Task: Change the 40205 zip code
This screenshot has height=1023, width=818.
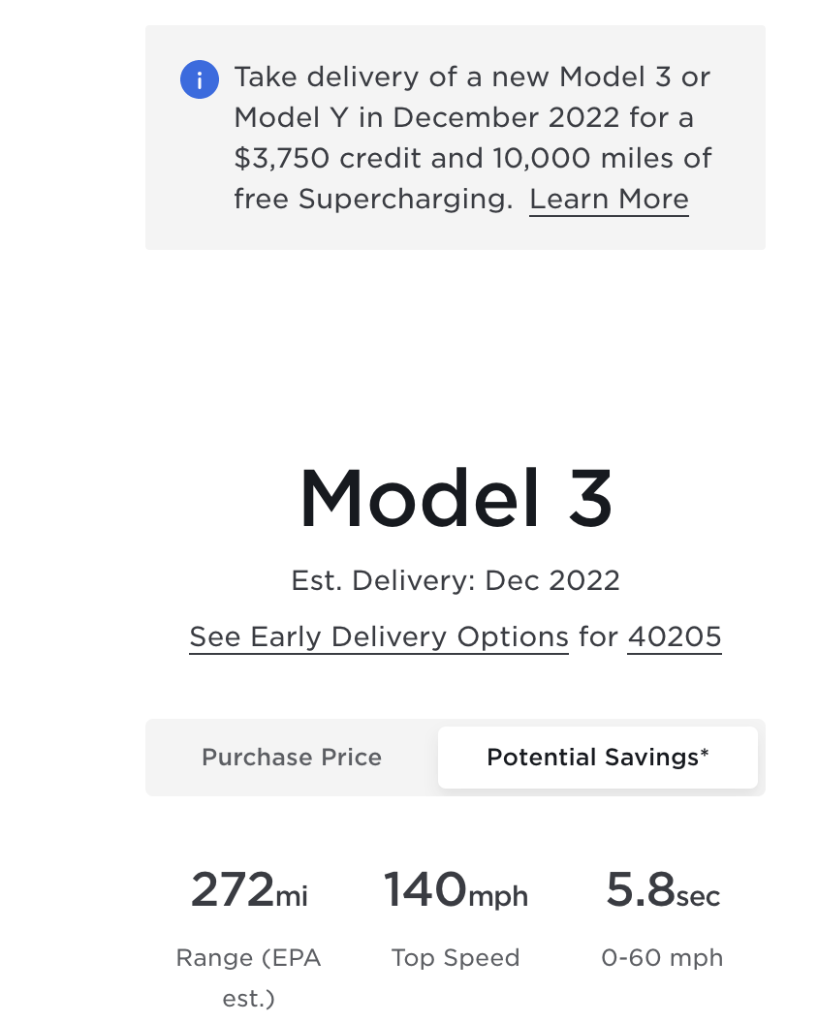Action: (x=675, y=636)
